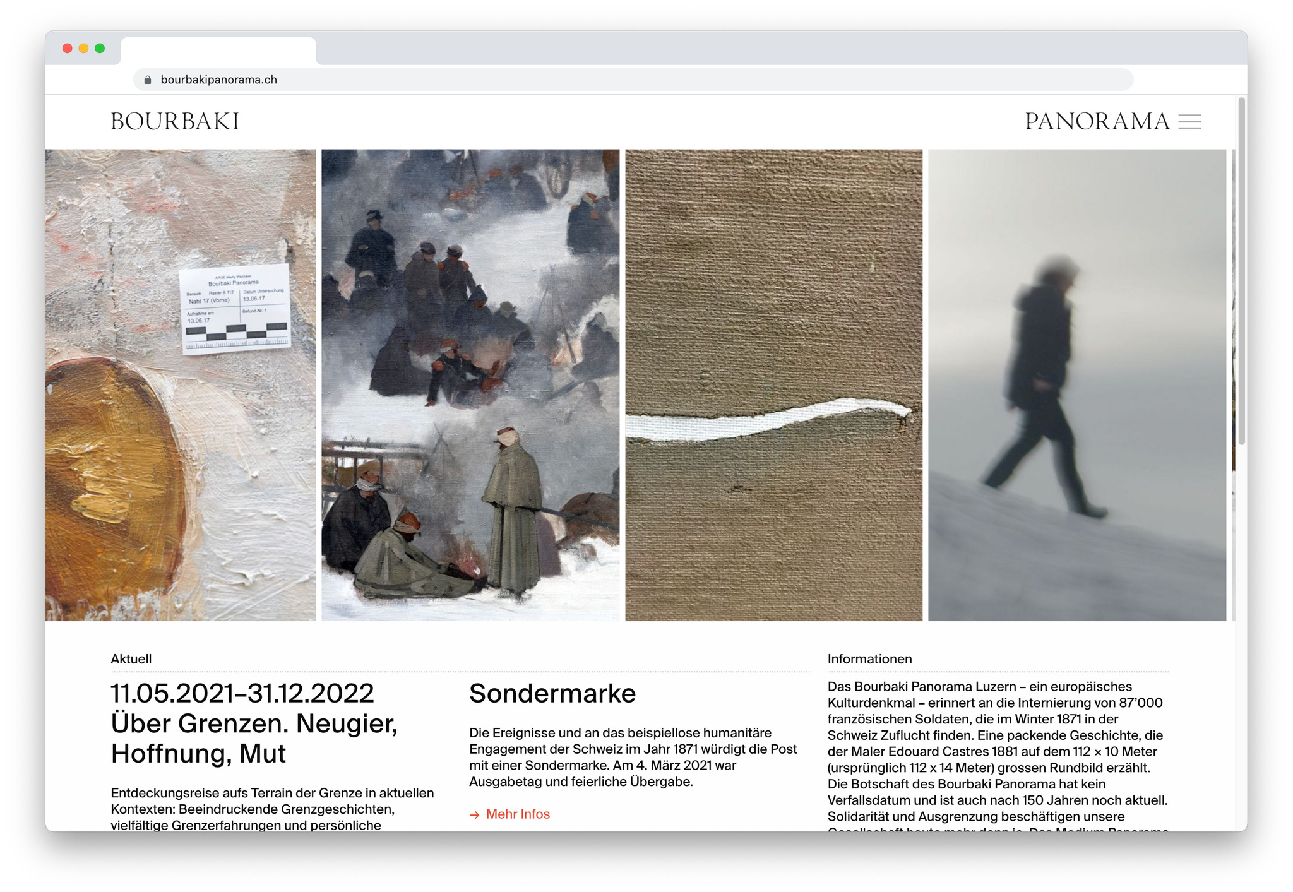
Task: Click the page's vertical scrollbar thumb
Action: coord(1242,271)
